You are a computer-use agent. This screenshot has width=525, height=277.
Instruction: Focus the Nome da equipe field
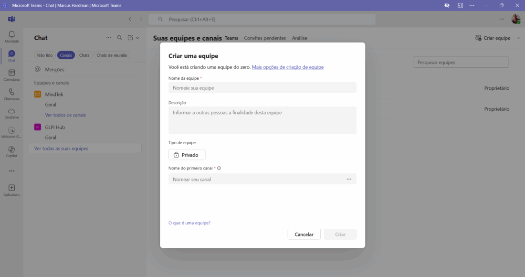click(x=262, y=88)
